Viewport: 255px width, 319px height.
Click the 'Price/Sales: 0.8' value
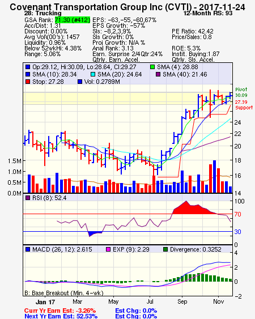pos(192,37)
